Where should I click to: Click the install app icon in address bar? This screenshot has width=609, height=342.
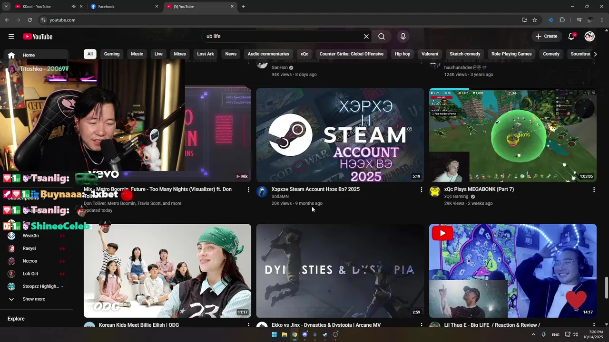point(524,20)
